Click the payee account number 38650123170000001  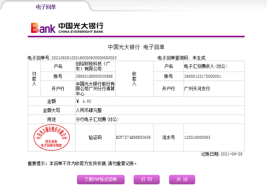coord(202,76)
